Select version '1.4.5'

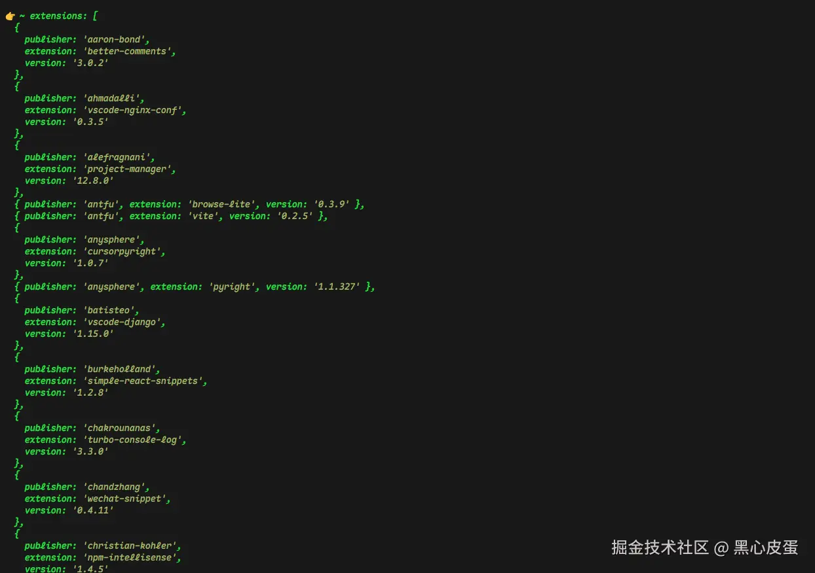click(90, 568)
